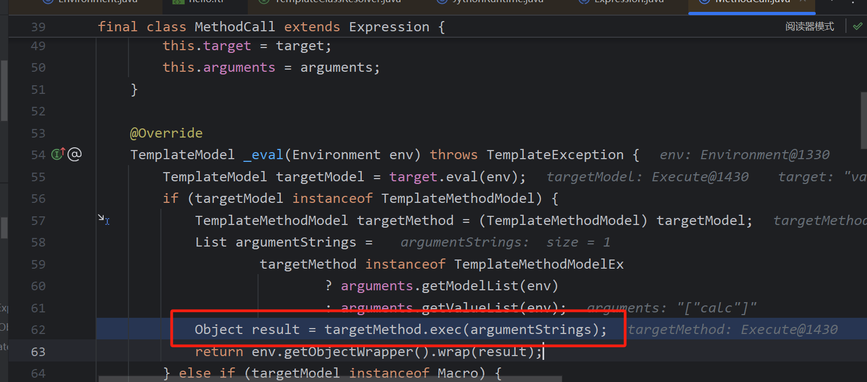The image size is (867, 382).
Task: Click 'TemplateException' on line 54
Action: [555, 155]
